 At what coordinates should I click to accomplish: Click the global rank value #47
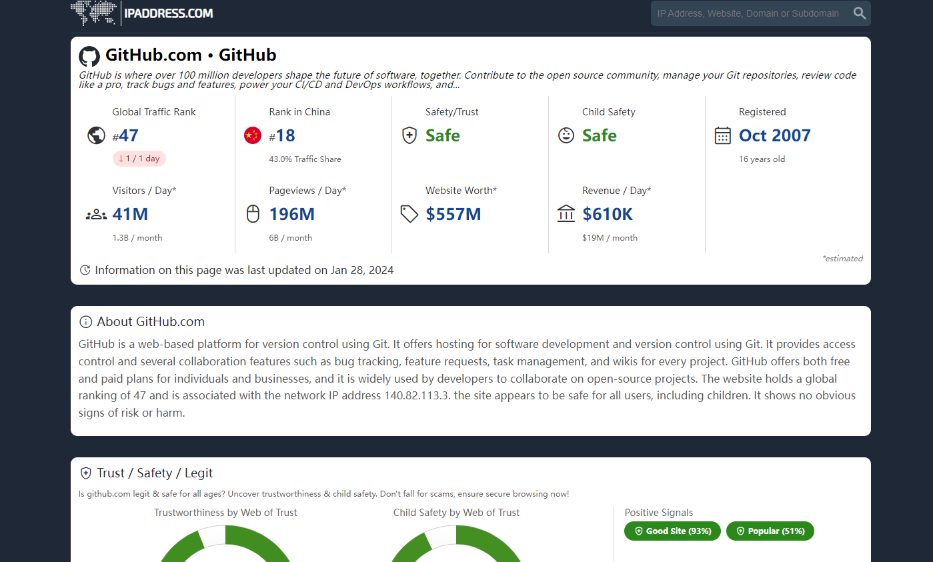click(x=125, y=135)
